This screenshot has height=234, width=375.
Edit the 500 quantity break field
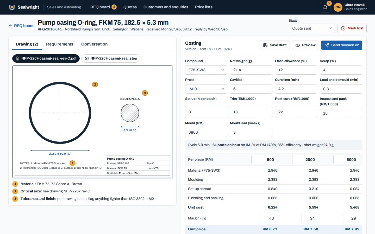(264, 160)
